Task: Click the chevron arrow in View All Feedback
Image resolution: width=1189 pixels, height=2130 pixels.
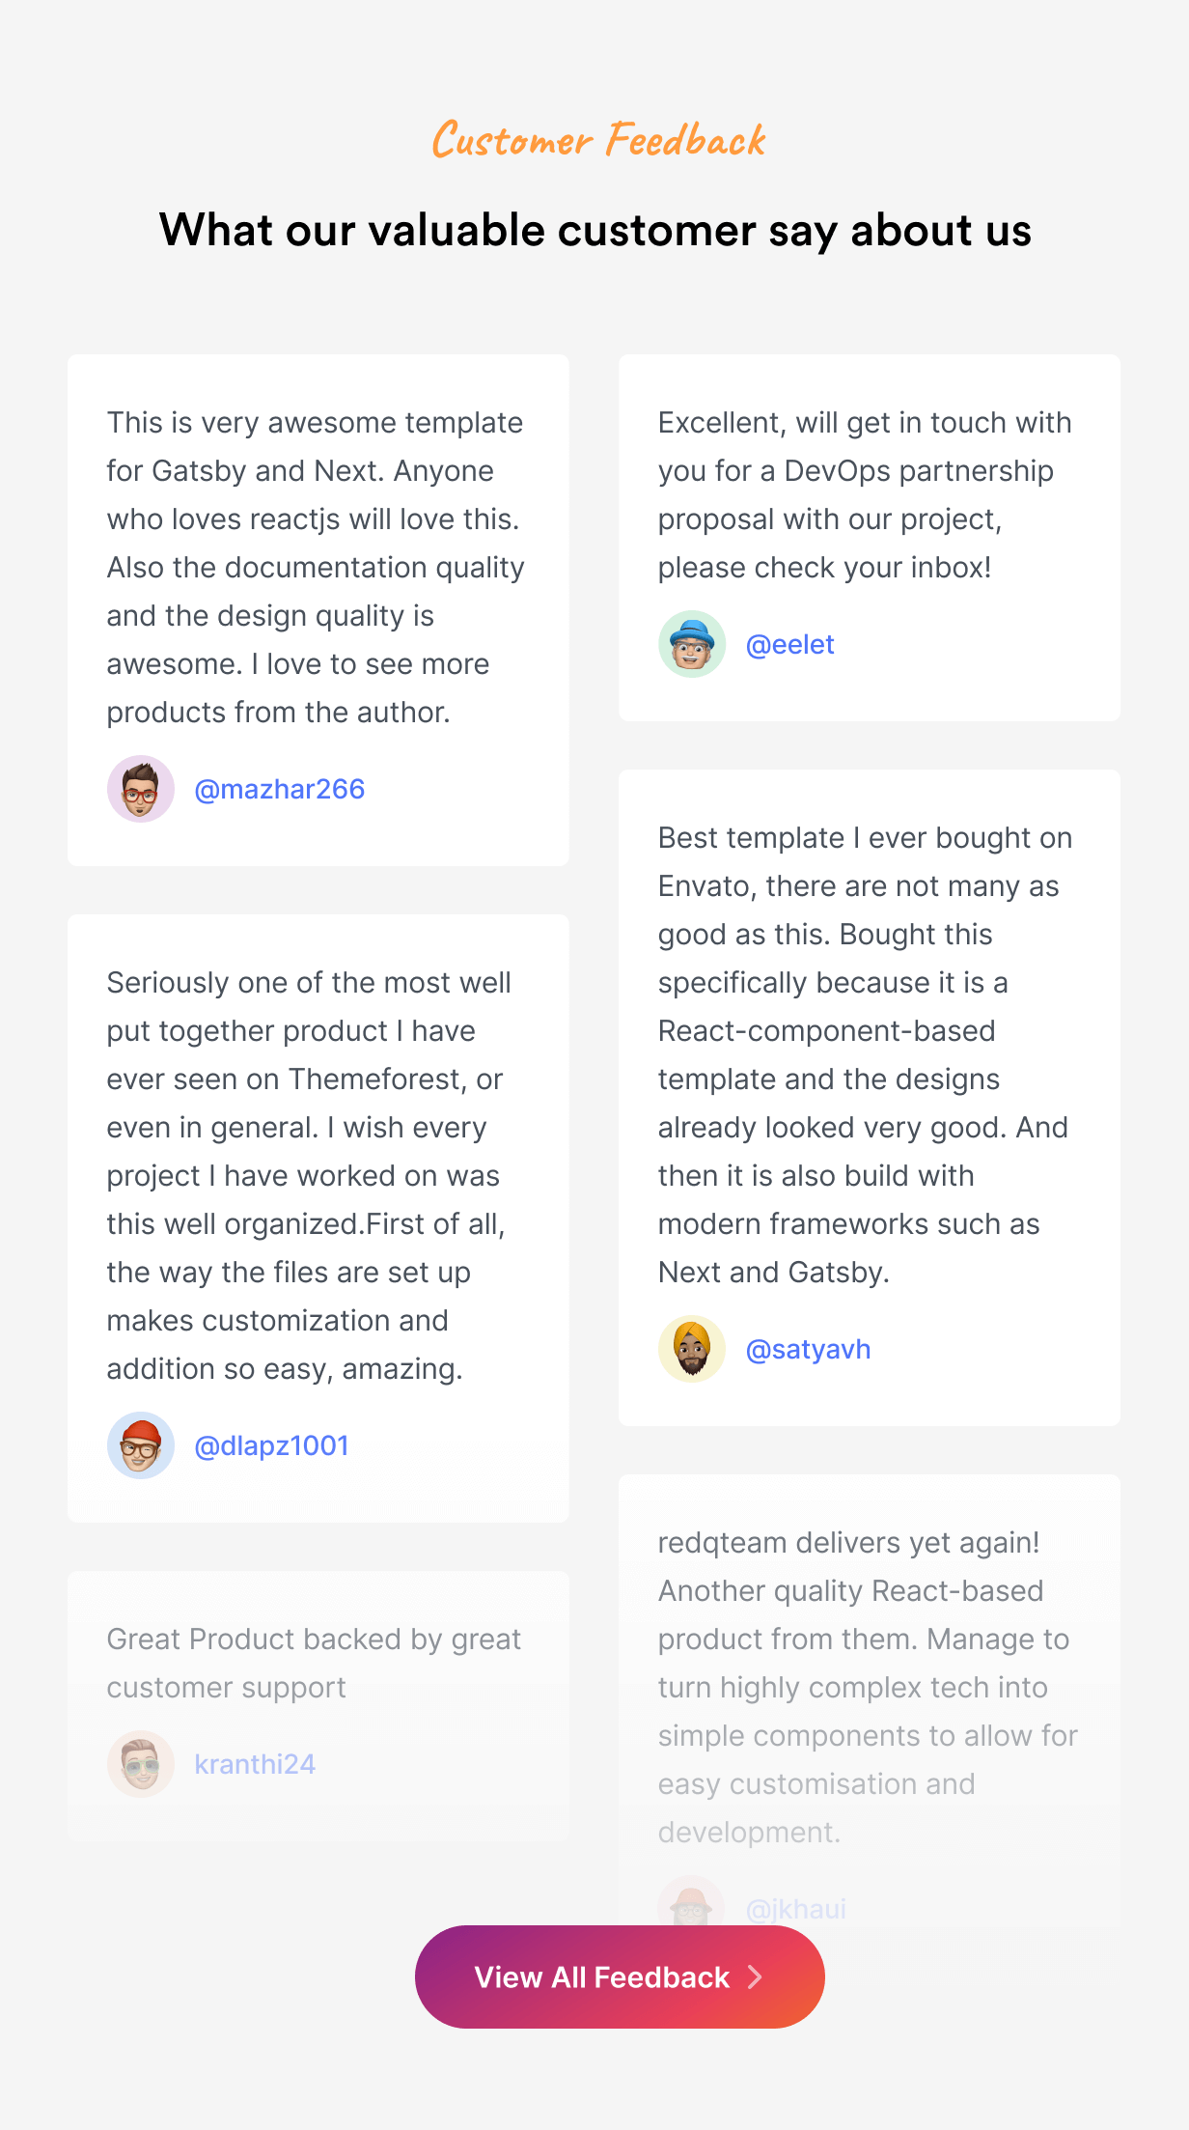Action: coord(756,1977)
